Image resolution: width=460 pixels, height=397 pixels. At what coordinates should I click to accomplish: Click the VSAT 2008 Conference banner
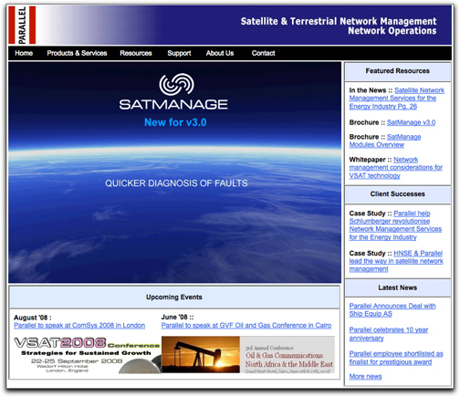click(87, 355)
